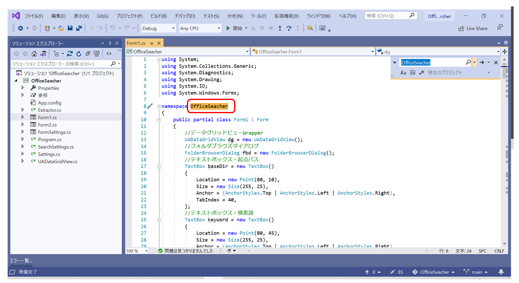Open the ファイル(F) menu
Image resolution: width=519 pixels, height=283 pixels.
pos(34,16)
